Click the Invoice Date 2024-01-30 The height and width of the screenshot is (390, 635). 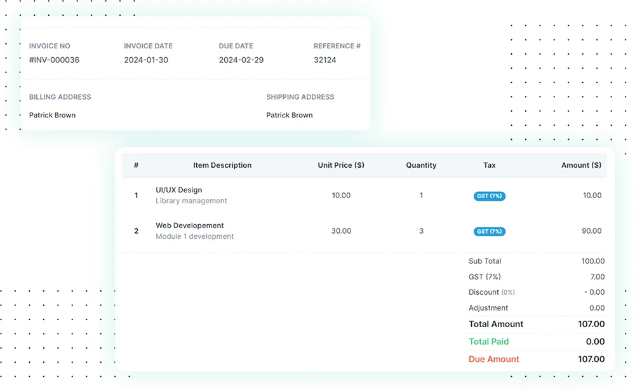pyautogui.click(x=149, y=60)
